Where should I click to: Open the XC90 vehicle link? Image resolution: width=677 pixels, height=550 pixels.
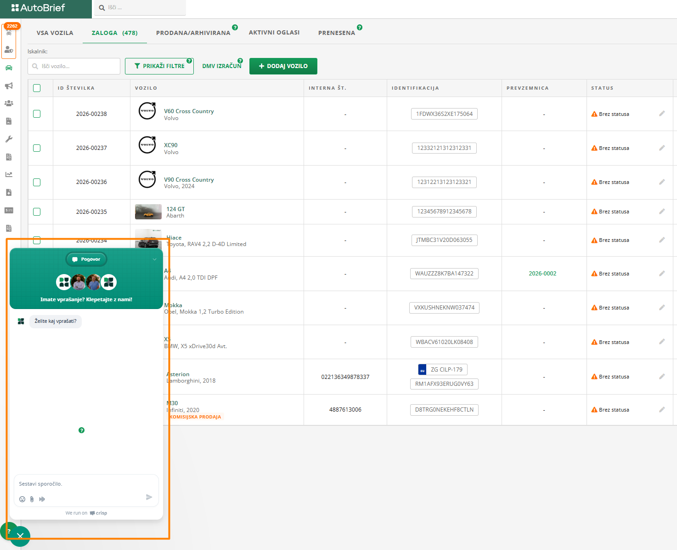(171, 145)
